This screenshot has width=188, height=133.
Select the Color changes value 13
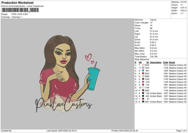[151, 23]
